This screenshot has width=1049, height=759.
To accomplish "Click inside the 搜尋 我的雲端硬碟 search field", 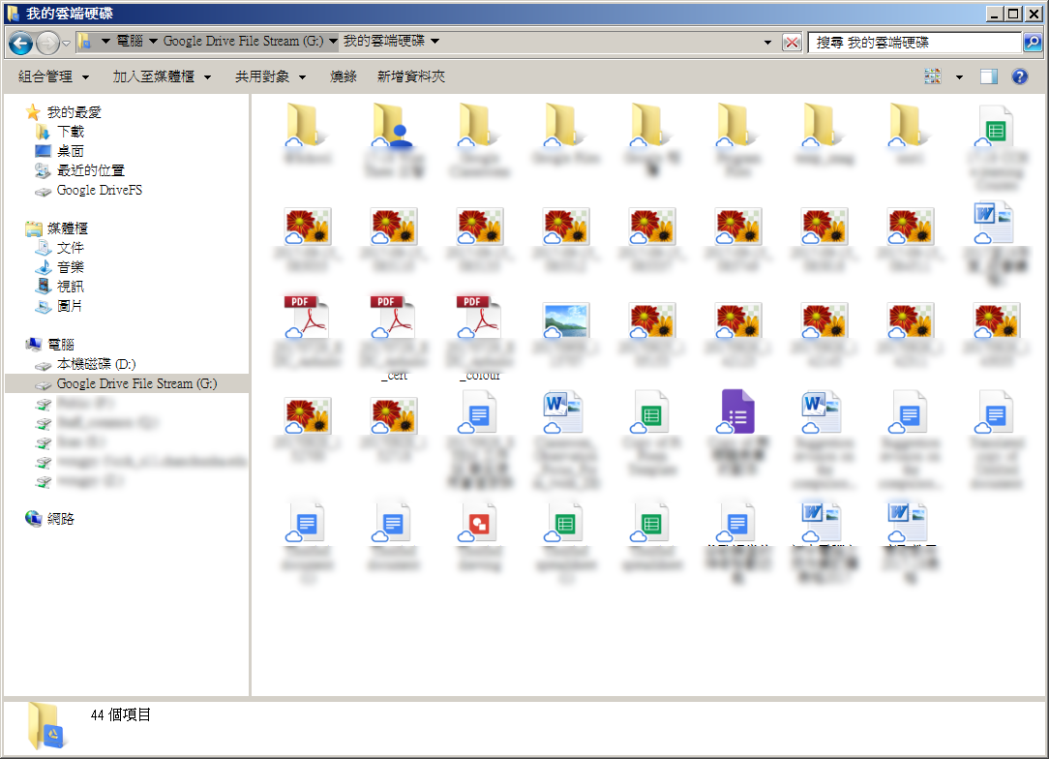I will 914,43.
